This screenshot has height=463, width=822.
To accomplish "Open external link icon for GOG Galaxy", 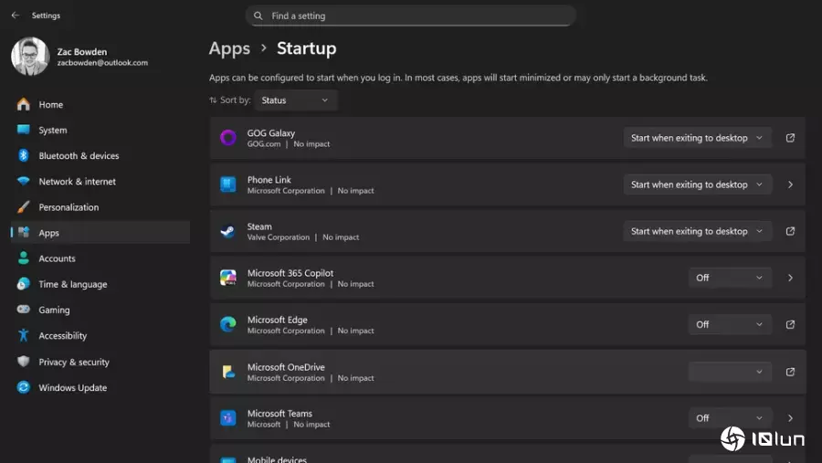I will 790,138.
